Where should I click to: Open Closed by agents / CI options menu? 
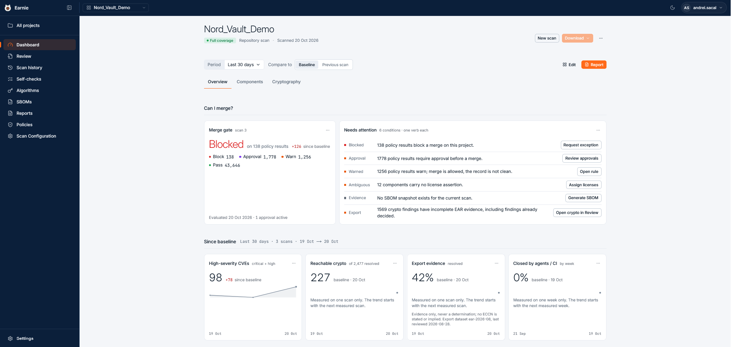(598, 263)
